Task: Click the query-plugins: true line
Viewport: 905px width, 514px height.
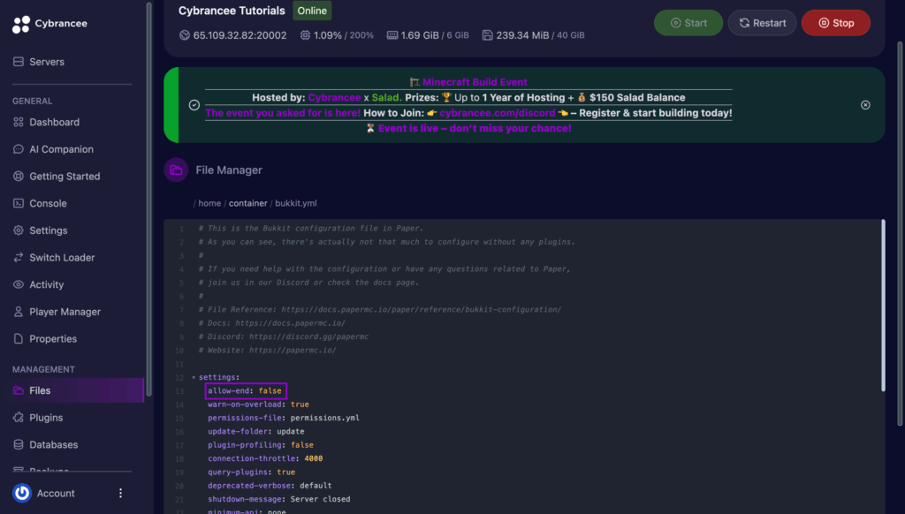Action: [251, 472]
